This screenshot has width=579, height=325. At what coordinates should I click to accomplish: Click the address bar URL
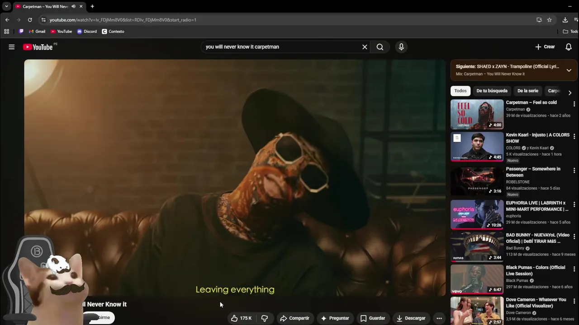coord(123,20)
